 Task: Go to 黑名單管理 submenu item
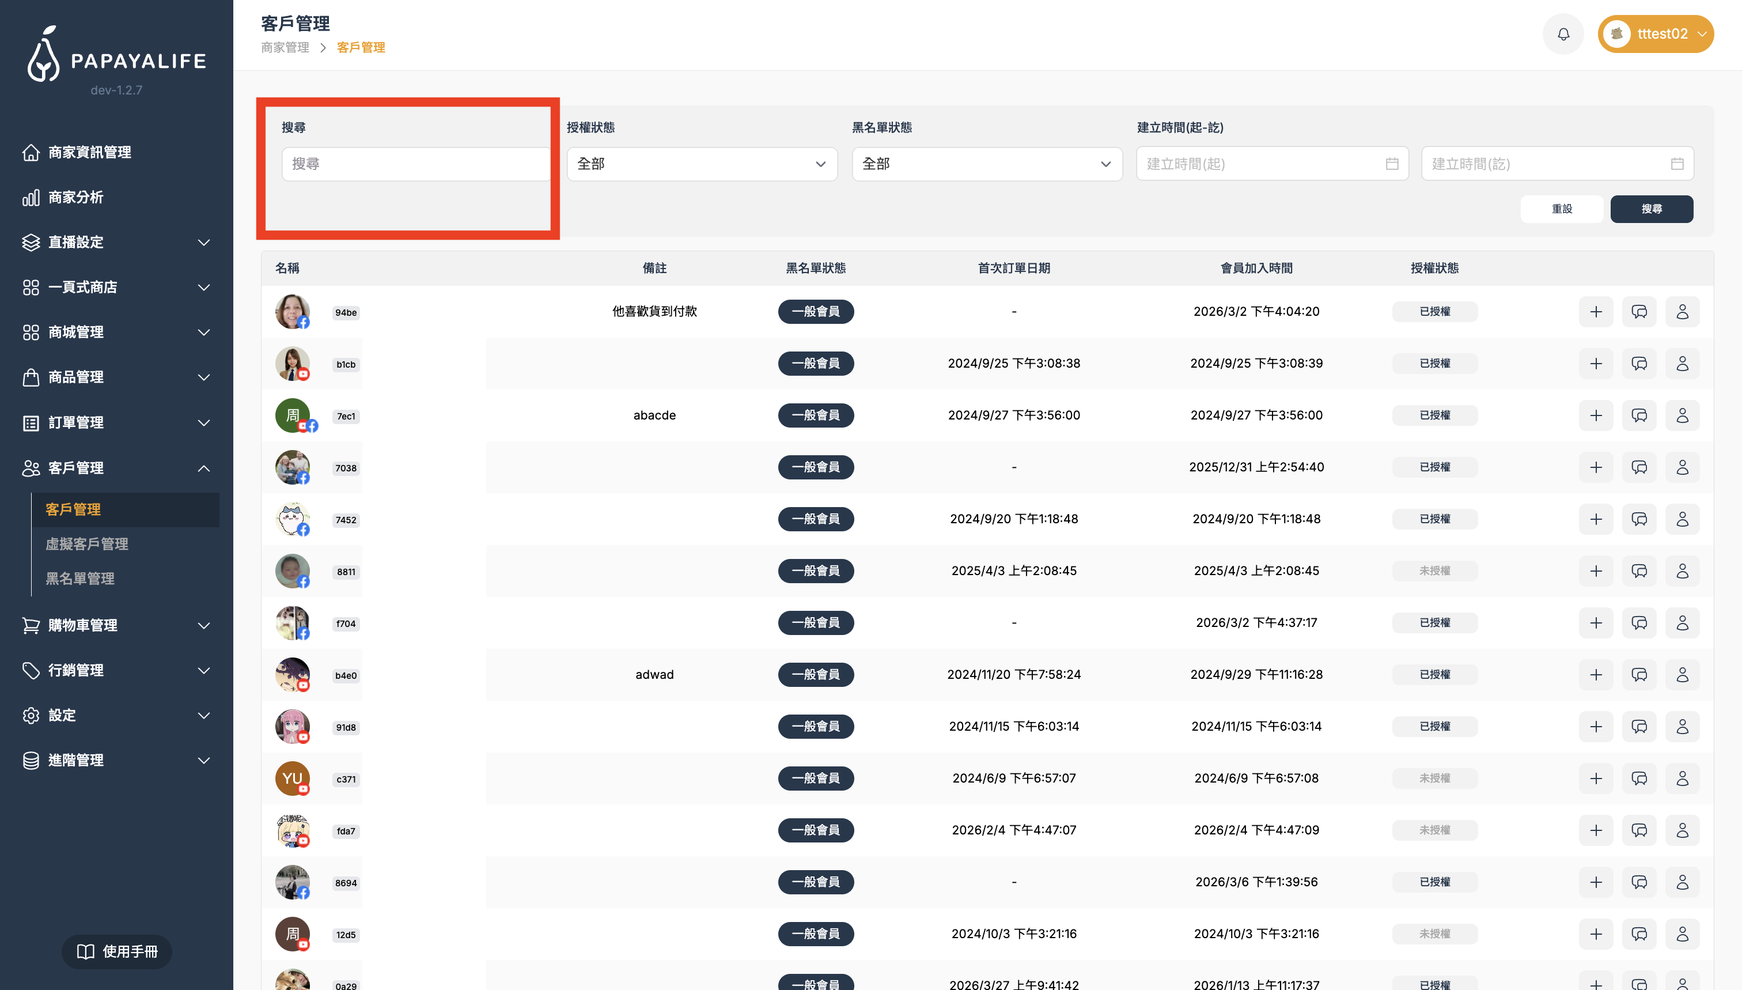pyautogui.click(x=80, y=579)
